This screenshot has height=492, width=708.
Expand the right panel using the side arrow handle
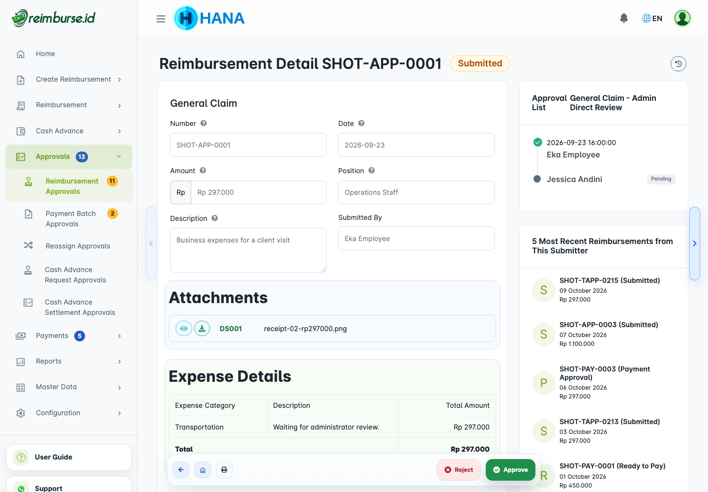click(x=695, y=244)
